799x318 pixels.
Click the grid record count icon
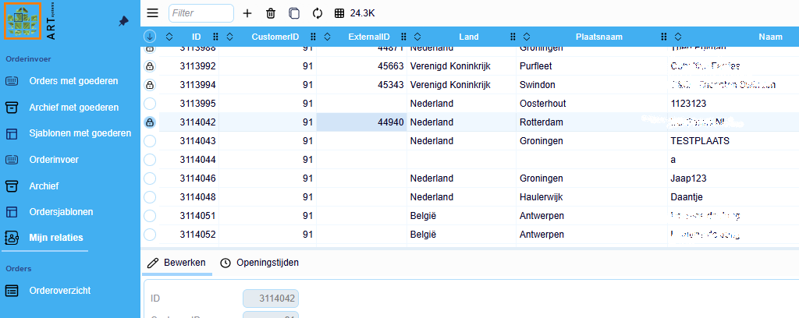pos(339,13)
